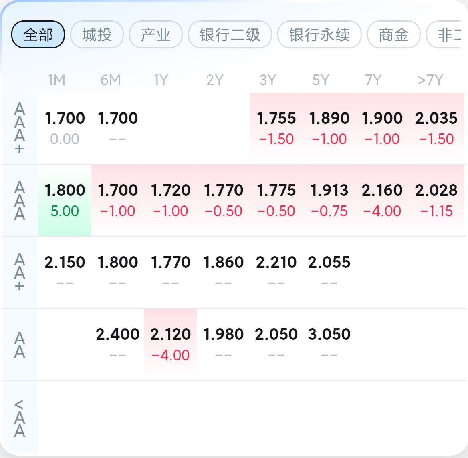Click the AA 6M cell 2.400
The width and height of the screenshot is (468, 458).
117,345
